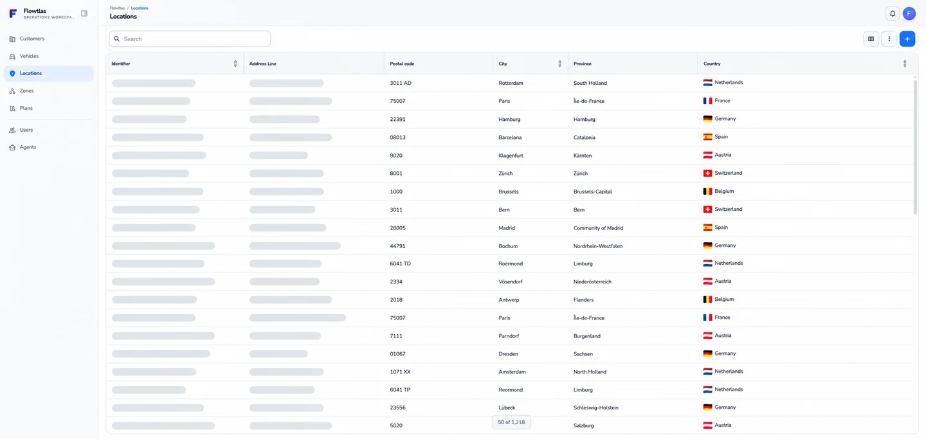Open the Vehicles section
Screen dimensions: 926x439
coord(49,57)
